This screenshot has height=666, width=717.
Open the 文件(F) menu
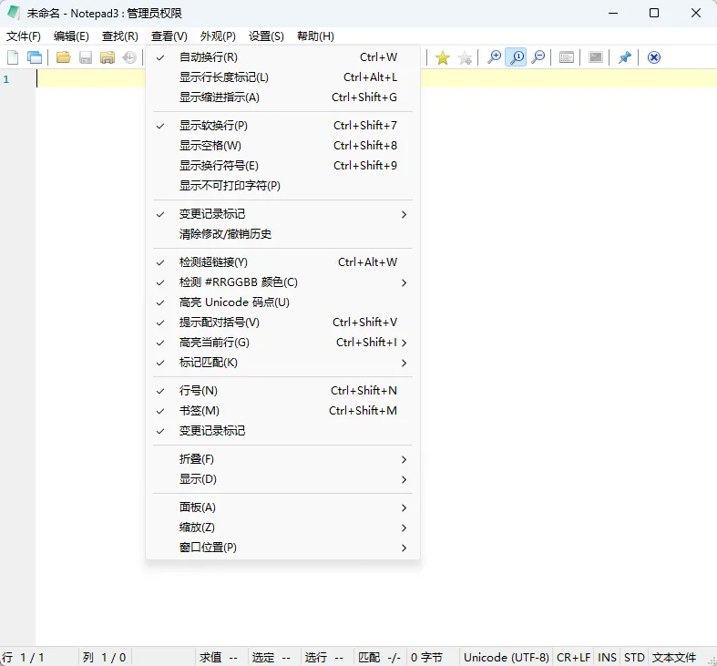[24, 36]
